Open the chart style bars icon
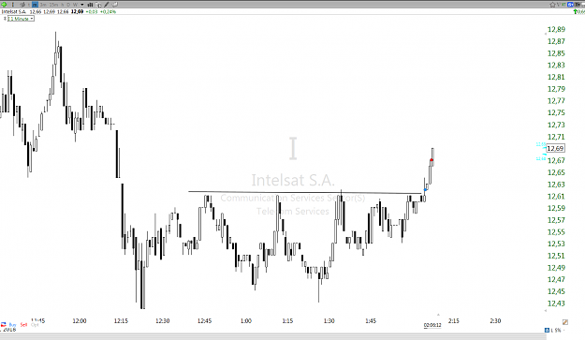Viewport: 585px width, 340px height. pos(90,5)
